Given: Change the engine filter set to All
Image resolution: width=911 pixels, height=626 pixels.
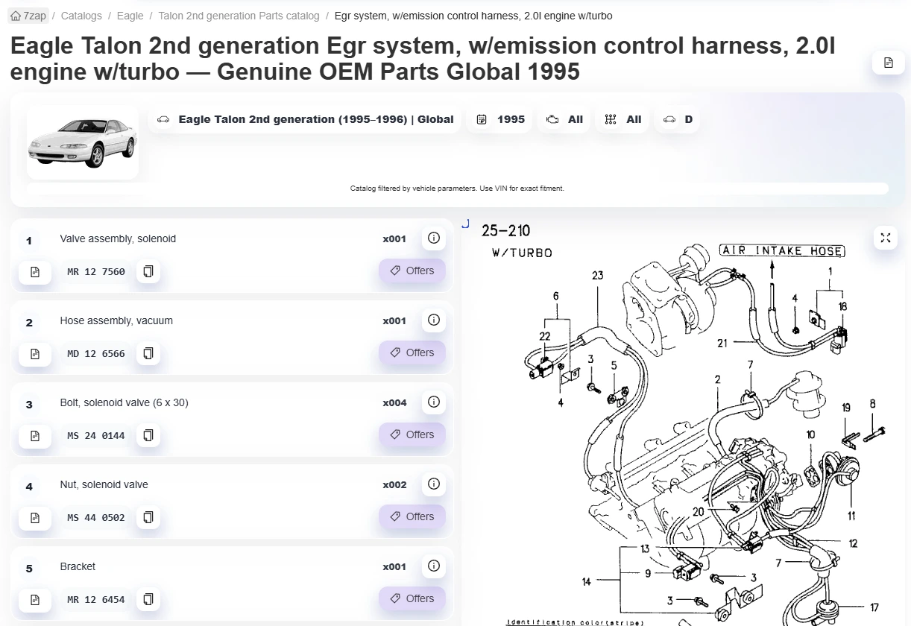Looking at the screenshot, I should coord(564,119).
